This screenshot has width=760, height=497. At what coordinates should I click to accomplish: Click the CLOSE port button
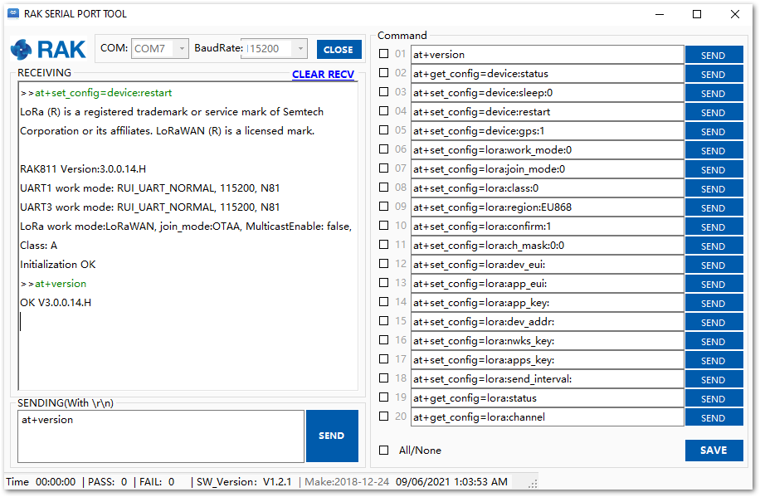click(x=339, y=50)
